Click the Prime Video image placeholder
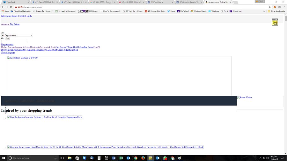 coord(260,101)
